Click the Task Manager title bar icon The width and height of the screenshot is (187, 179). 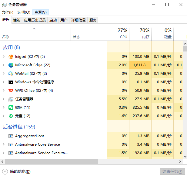5,5
